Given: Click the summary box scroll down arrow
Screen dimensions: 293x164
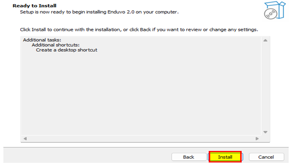Looking at the screenshot, I should click(x=265, y=132).
